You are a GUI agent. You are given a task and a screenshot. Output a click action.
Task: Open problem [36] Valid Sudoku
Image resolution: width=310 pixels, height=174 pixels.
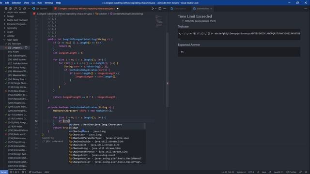click(17, 59)
